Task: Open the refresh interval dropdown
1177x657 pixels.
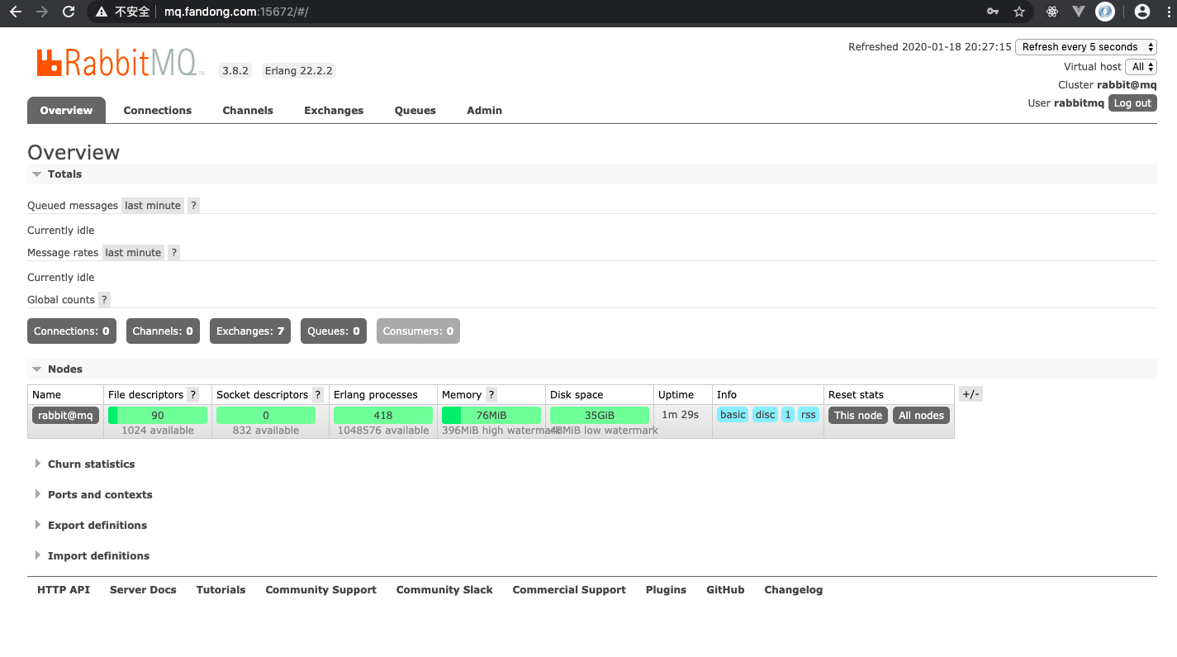Action: [1085, 47]
